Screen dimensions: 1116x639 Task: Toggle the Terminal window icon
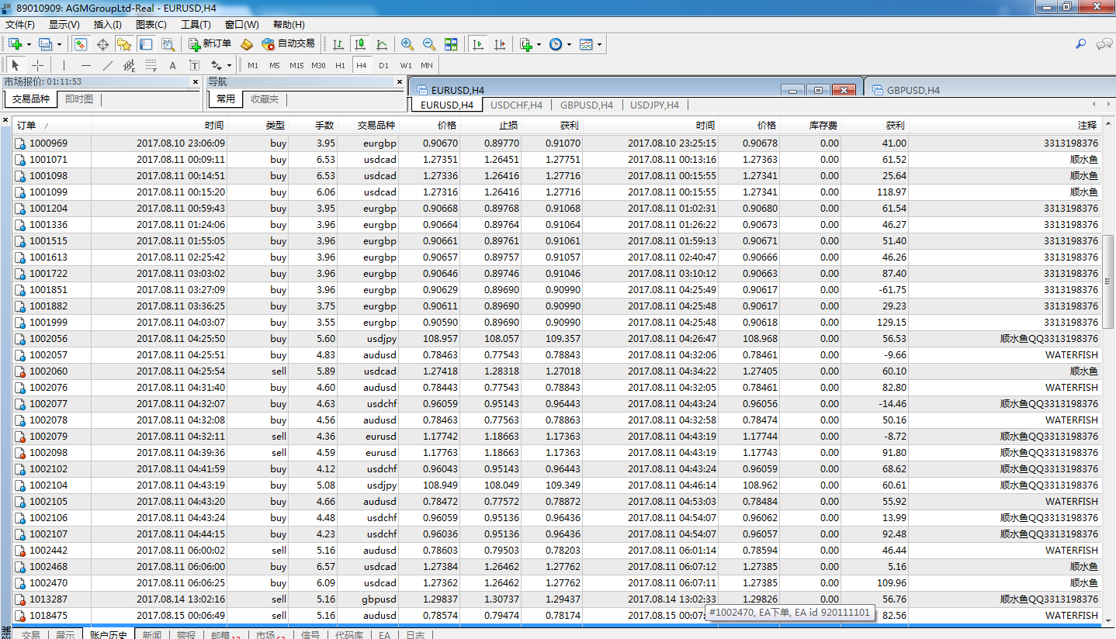(x=146, y=44)
